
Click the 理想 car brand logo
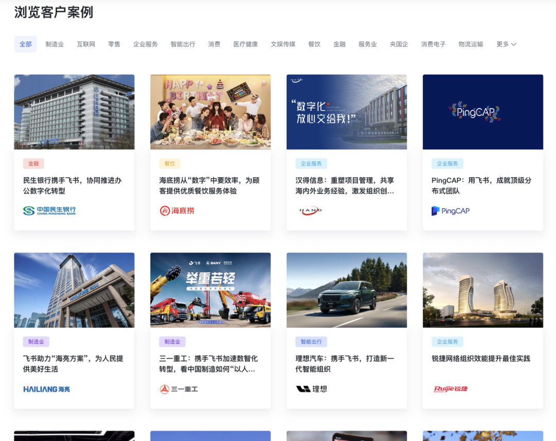point(311,389)
